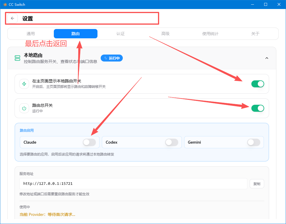This screenshot has height=224, width=286.
Task: Open the 使用统计 tab
Action: tap(210, 34)
